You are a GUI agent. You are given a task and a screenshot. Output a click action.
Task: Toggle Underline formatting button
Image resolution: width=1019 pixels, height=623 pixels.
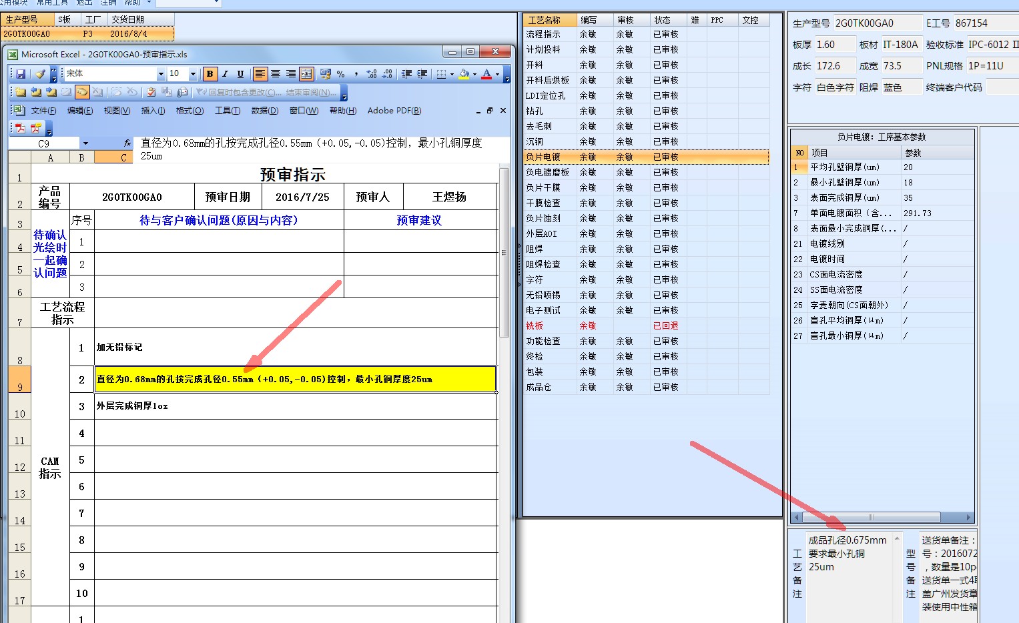tap(240, 74)
